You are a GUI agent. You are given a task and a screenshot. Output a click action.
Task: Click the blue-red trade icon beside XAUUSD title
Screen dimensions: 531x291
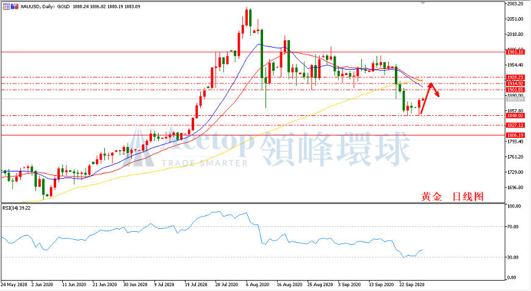tap(15, 6)
